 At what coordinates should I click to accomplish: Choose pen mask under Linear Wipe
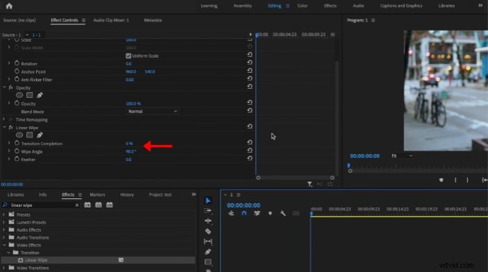[x=40, y=135]
